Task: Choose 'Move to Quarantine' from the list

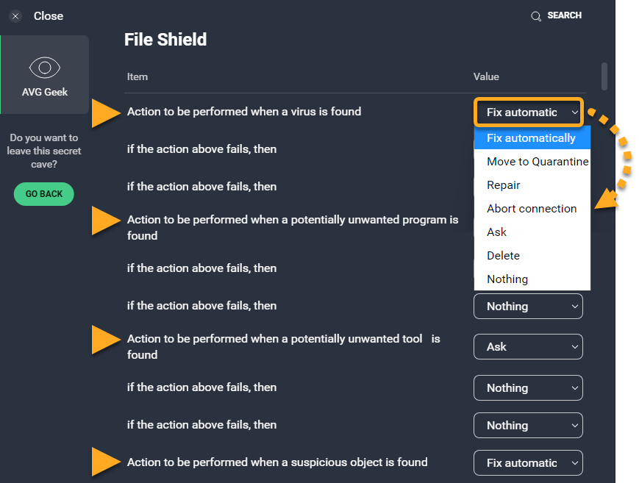Action: (x=537, y=162)
